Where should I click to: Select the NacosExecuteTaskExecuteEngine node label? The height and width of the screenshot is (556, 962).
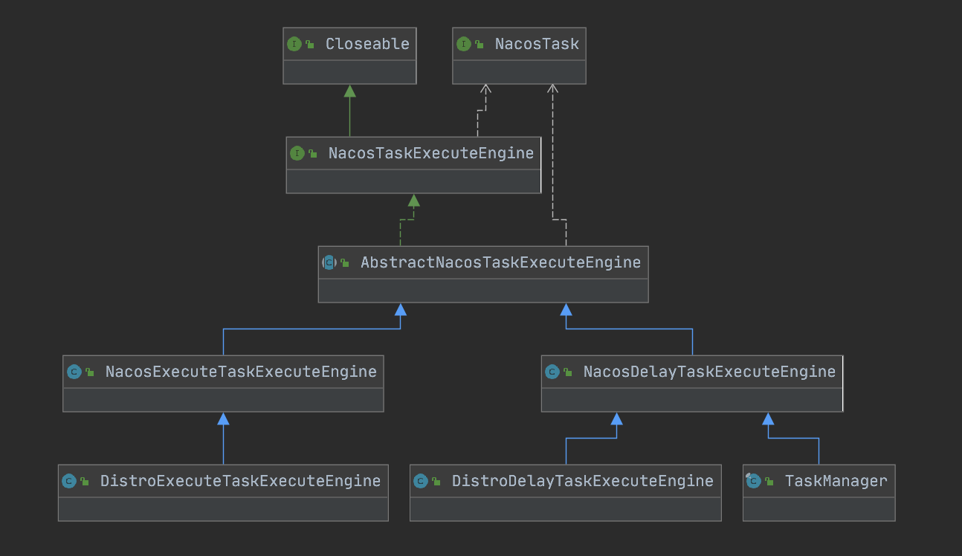pyautogui.click(x=241, y=372)
